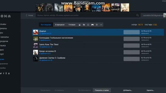This screenshot has width=166, height=93.
Task: Open Телепередачи section in sidebar
Action: point(4,41)
